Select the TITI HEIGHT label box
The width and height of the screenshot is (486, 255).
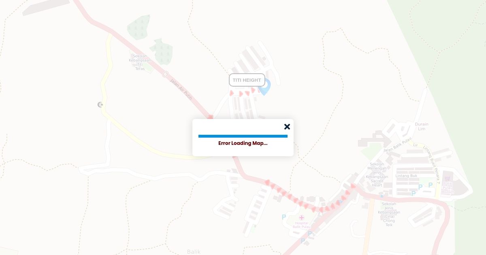pos(247,80)
